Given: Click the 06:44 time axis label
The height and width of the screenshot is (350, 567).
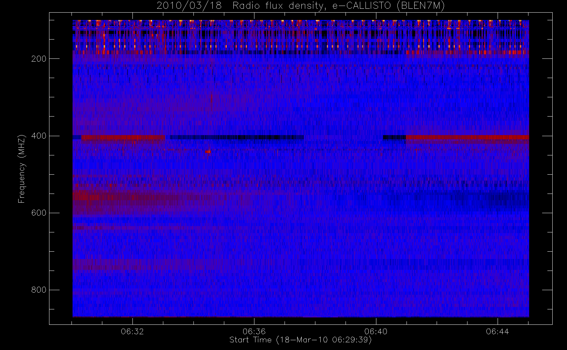Looking at the screenshot, I should [x=497, y=331].
